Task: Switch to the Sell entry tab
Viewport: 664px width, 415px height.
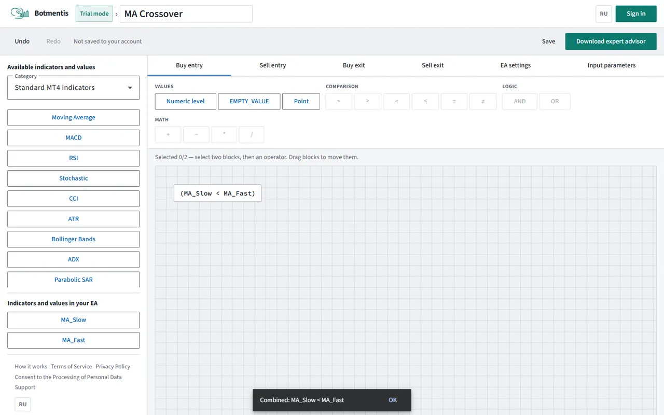Action: pyautogui.click(x=273, y=65)
